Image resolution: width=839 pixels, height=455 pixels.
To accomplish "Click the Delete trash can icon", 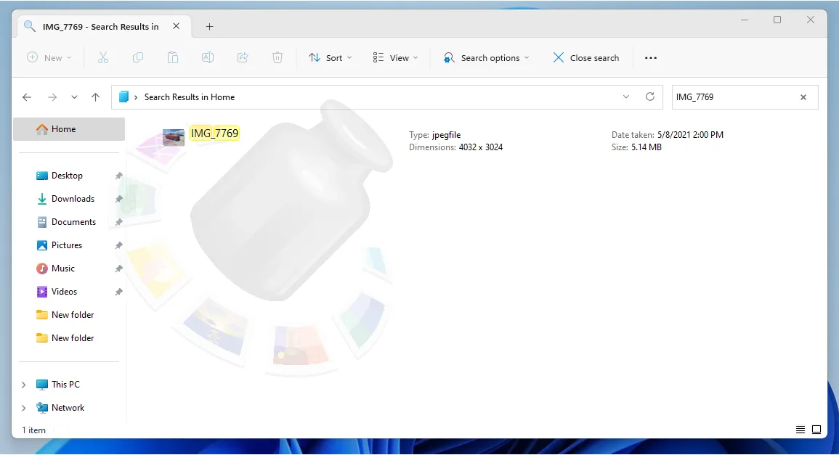I will tap(277, 58).
